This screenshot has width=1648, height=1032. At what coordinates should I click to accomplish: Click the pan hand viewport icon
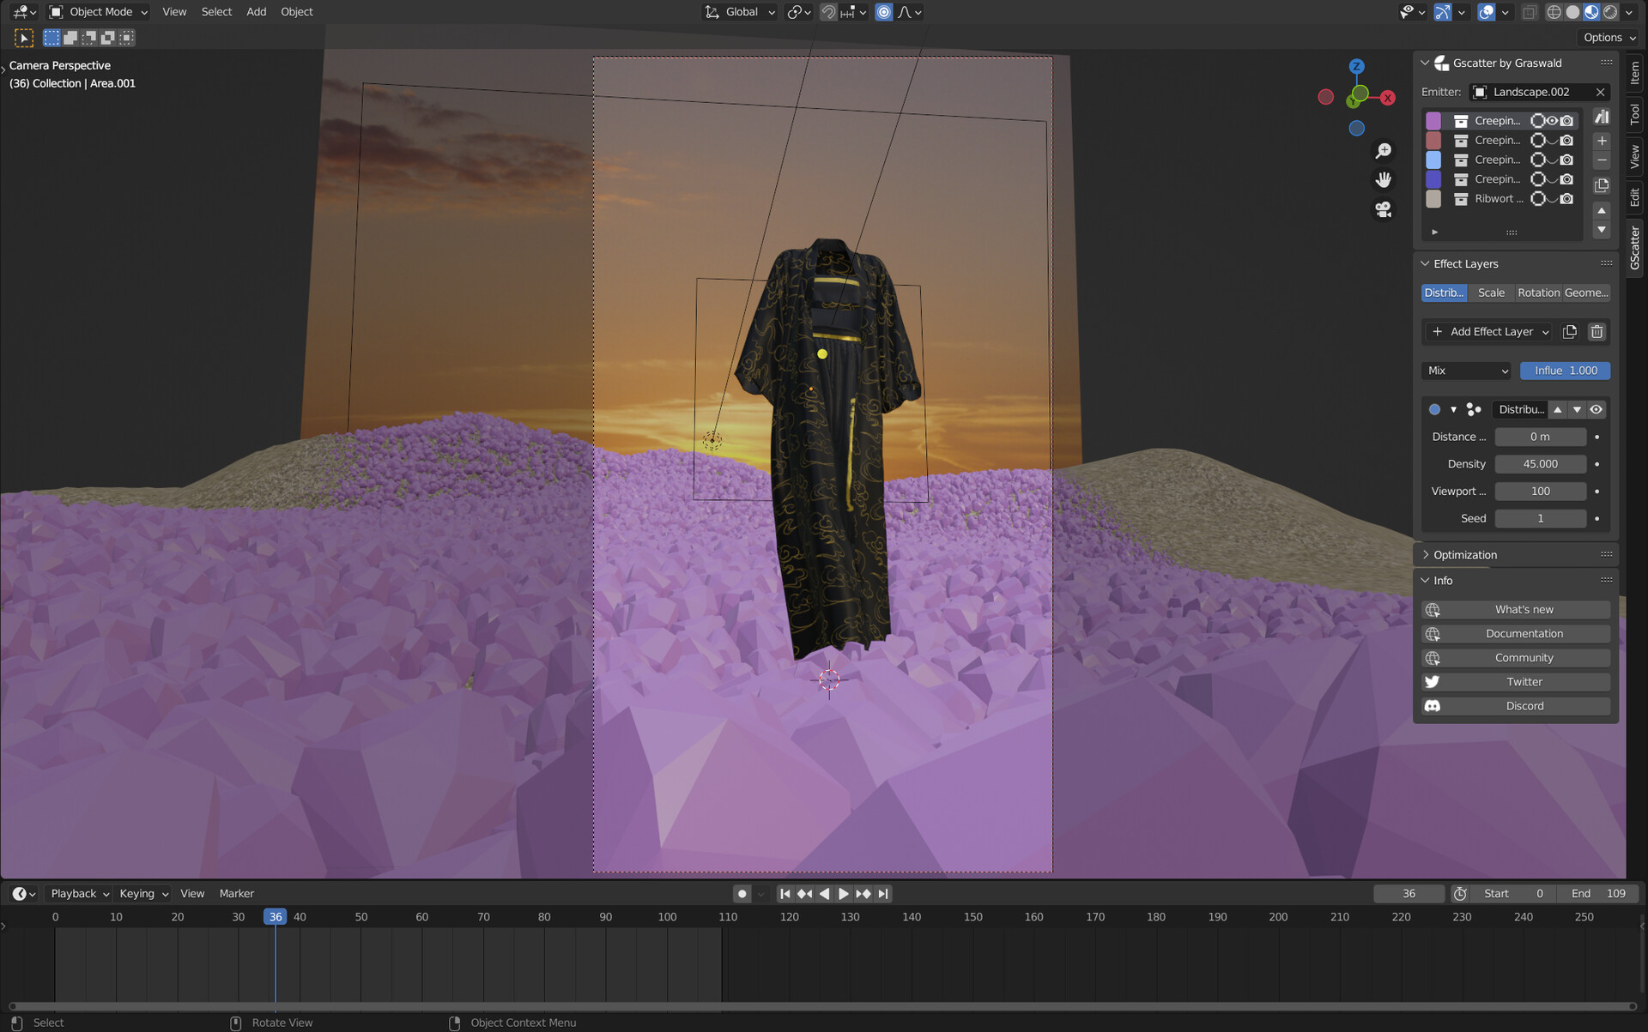click(x=1383, y=180)
